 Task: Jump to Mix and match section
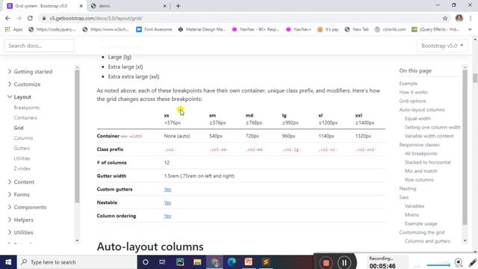pyautogui.click(x=420, y=171)
